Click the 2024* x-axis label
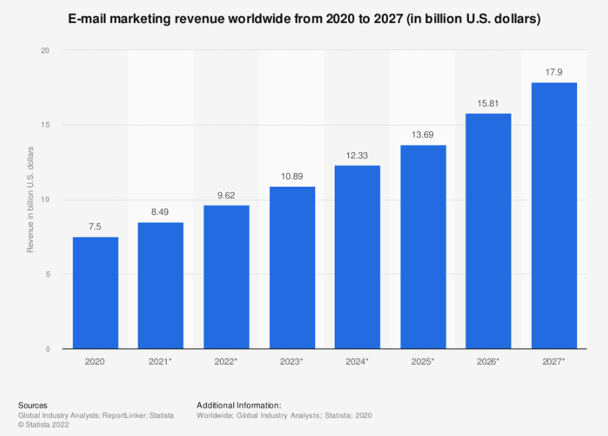Screen dimensions: 608x436 [x=357, y=361]
